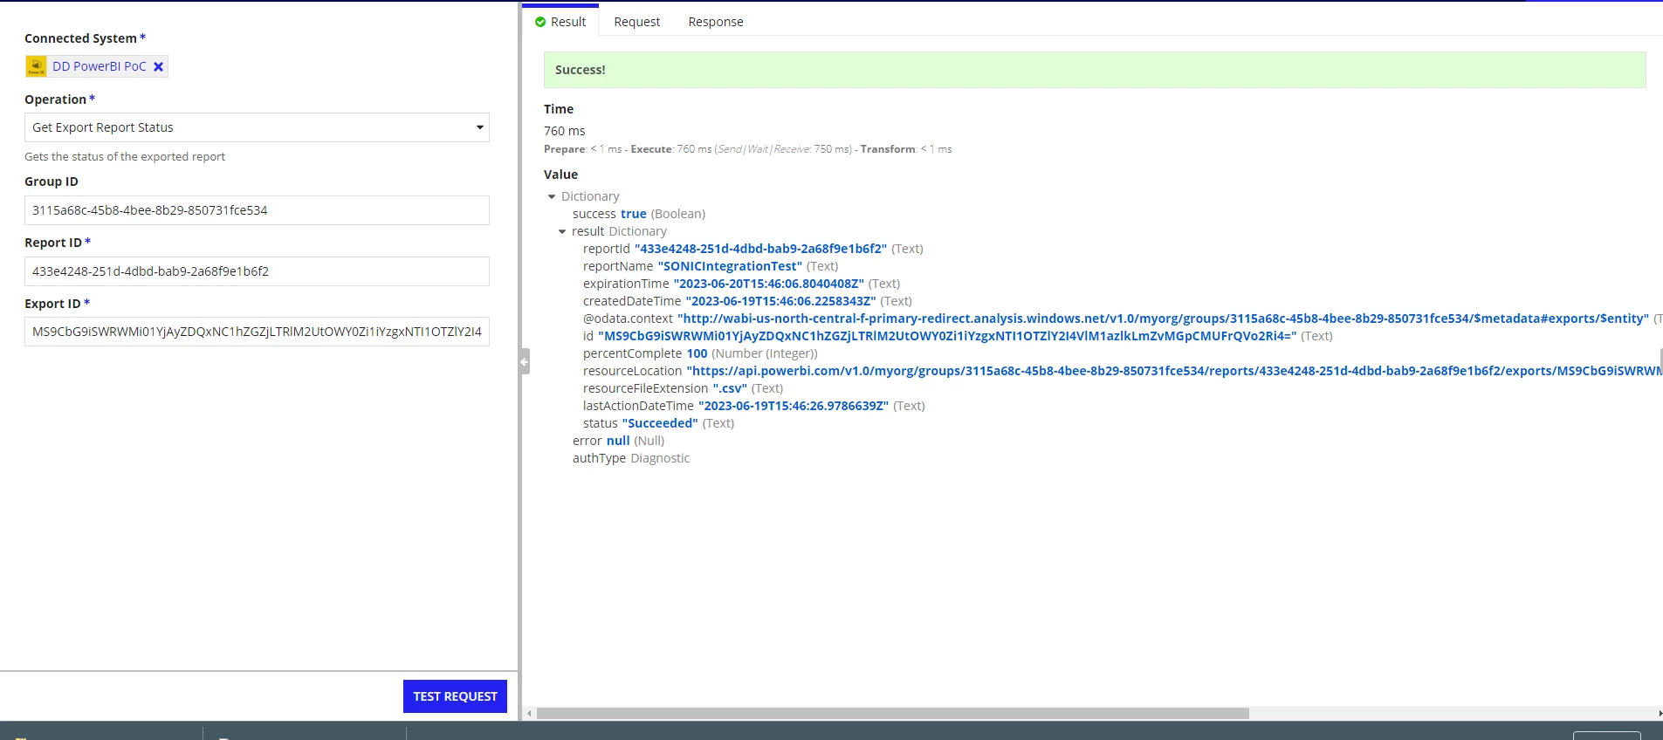Click the Value heading

click(560, 175)
